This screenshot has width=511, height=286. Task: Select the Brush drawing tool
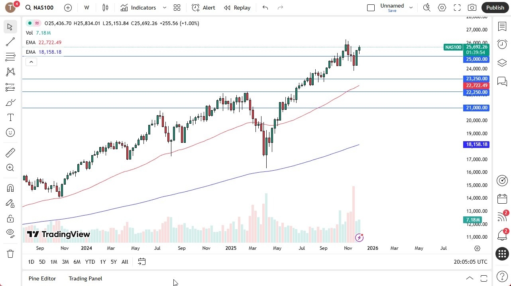[10, 102]
